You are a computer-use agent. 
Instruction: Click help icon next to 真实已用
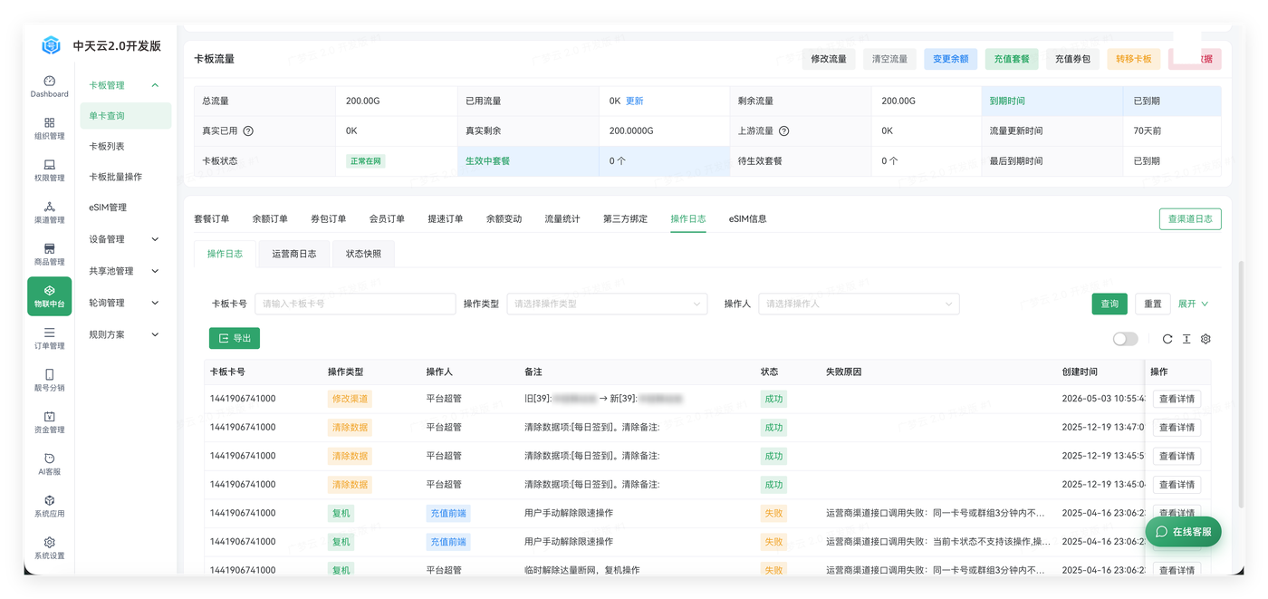tap(248, 130)
